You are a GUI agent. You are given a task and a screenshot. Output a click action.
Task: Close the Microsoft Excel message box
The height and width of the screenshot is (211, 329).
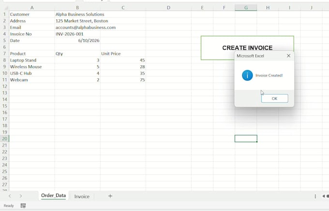pyautogui.click(x=288, y=56)
